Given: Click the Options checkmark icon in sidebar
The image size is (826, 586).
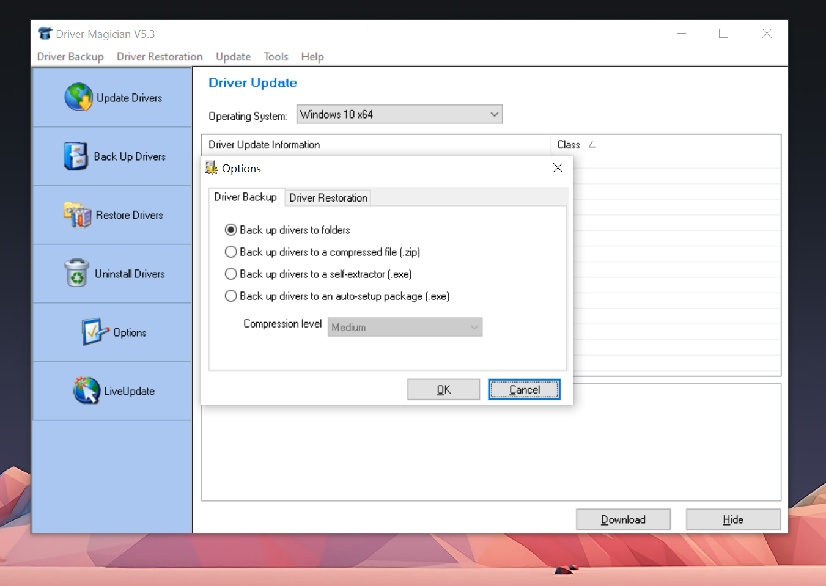Looking at the screenshot, I should [95, 332].
